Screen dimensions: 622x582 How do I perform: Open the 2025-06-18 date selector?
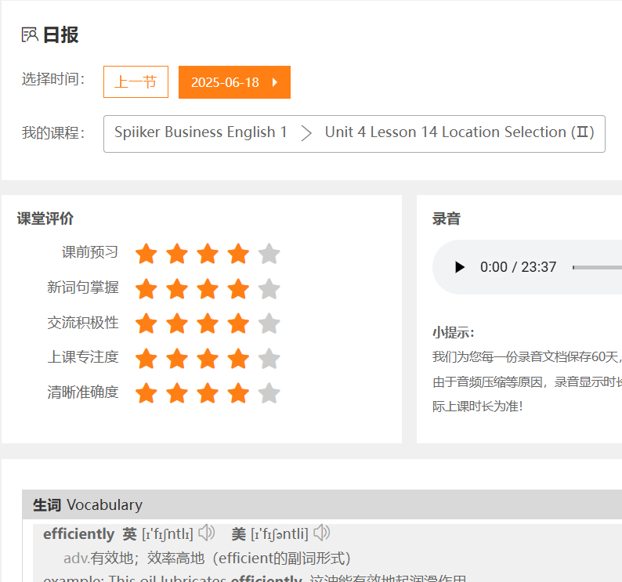click(x=225, y=82)
